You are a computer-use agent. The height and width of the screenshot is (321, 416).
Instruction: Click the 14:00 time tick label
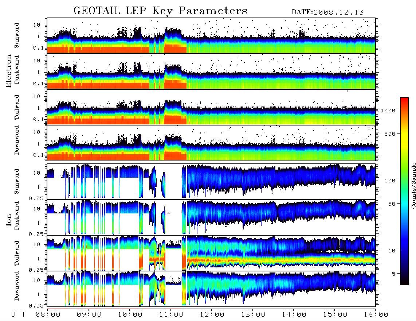click(294, 314)
